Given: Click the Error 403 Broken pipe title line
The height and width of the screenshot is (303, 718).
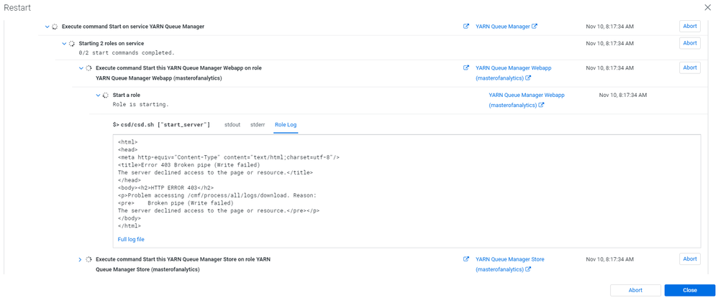Looking at the screenshot, I should pos(189,164).
